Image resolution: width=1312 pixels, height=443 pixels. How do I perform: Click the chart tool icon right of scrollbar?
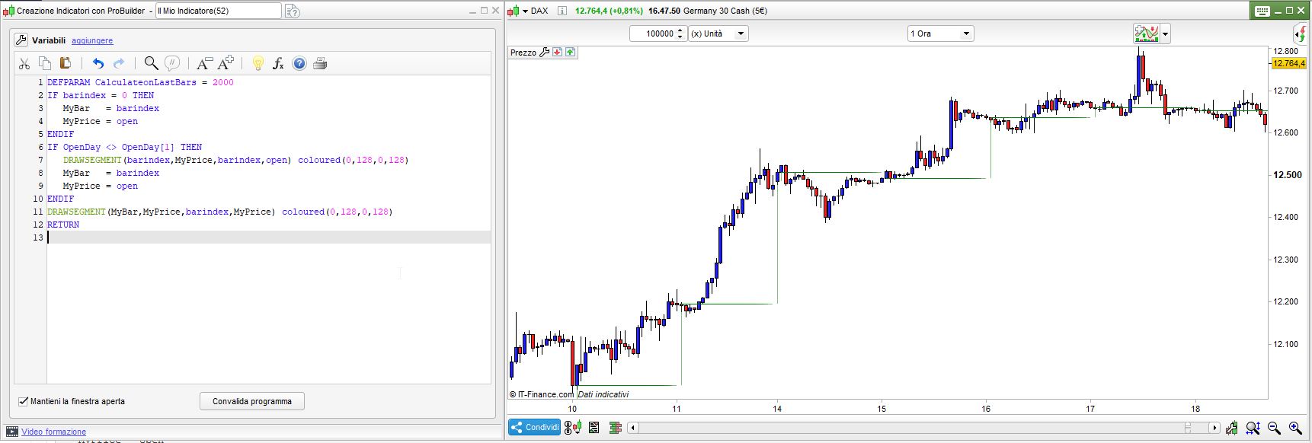tap(1231, 428)
